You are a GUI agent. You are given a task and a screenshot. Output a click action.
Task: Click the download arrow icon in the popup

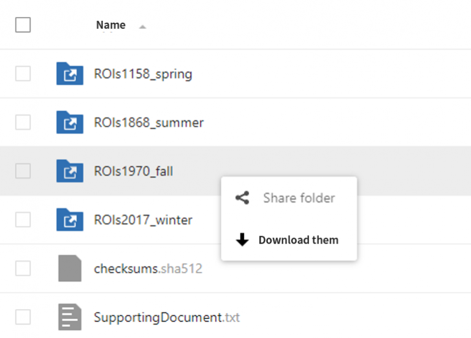click(x=242, y=239)
